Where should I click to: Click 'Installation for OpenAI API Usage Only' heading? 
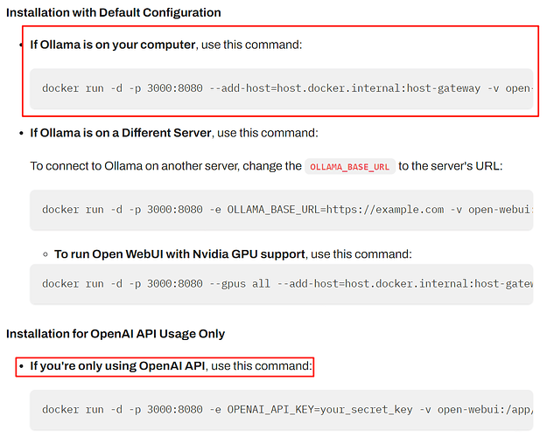[x=116, y=334]
